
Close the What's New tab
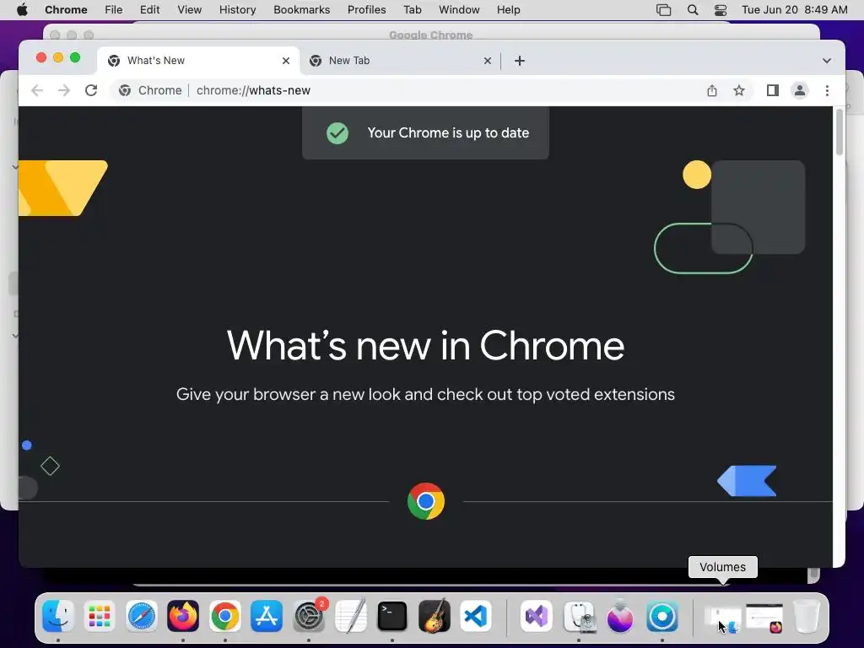[x=286, y=61]
